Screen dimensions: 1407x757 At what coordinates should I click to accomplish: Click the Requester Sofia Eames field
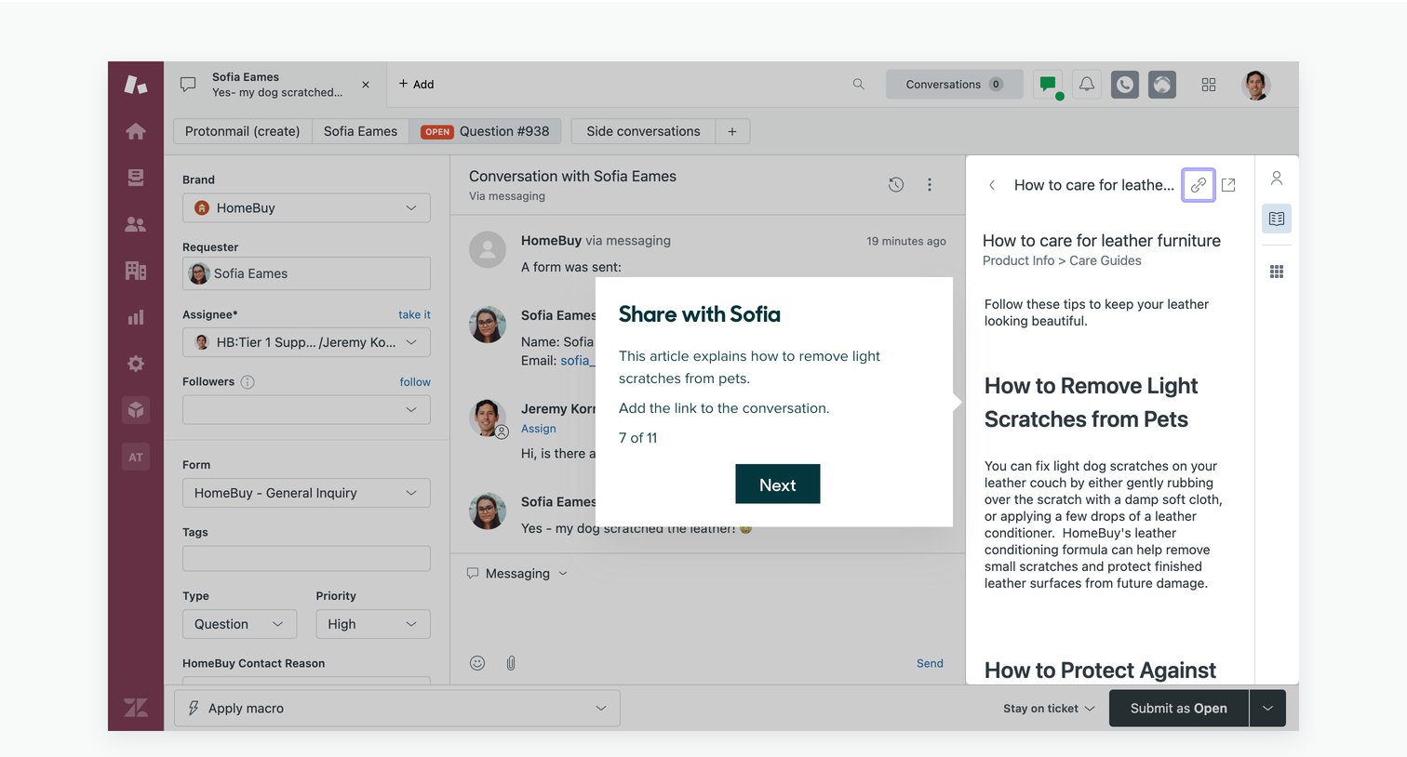pyautogui.click(x=306, y=273)
